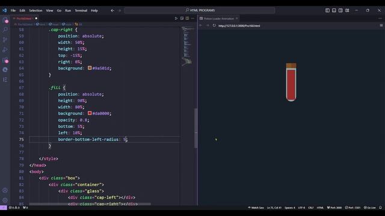The image size is (385, 216).
Task: Open More Actions ellipsis in editor toolbar
Action: [x=192, y=19]
